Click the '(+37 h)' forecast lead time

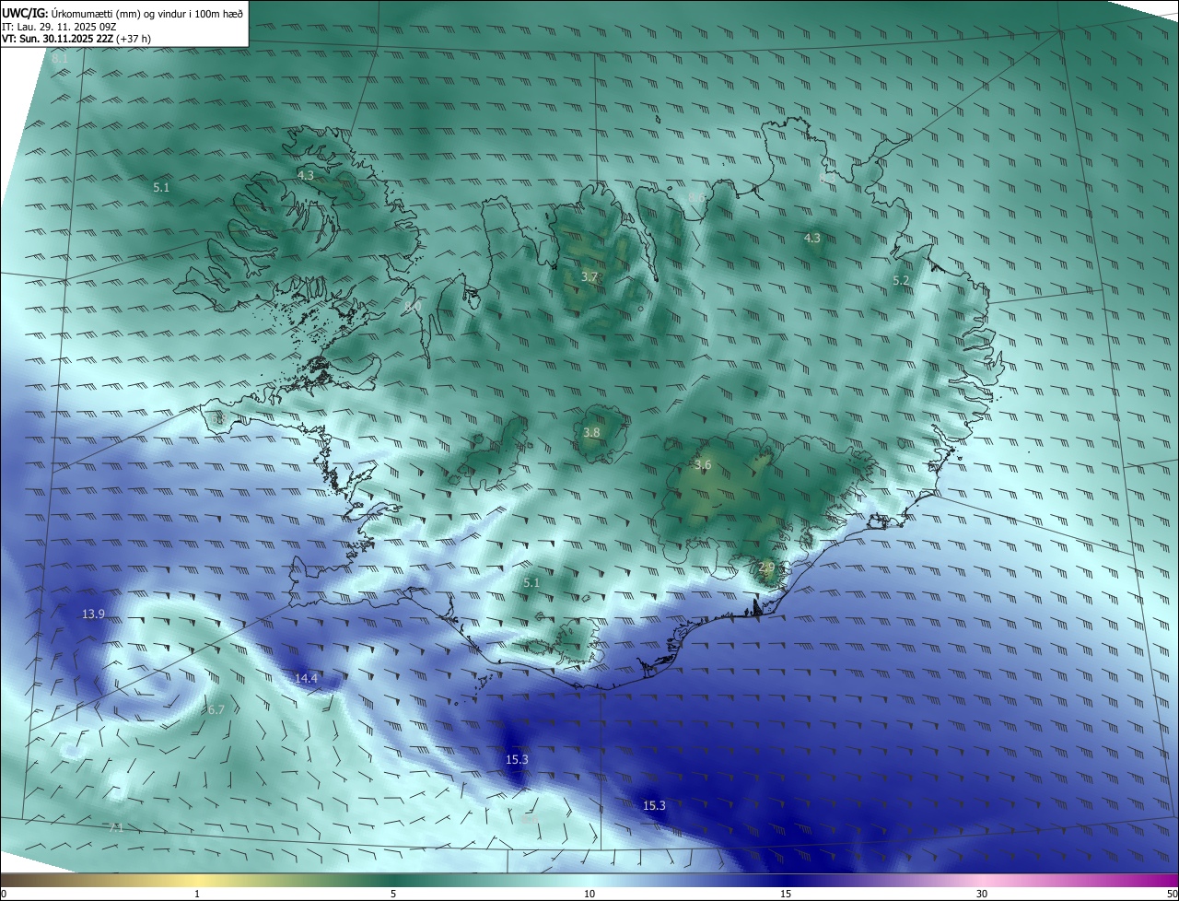[x=134, y=39]
